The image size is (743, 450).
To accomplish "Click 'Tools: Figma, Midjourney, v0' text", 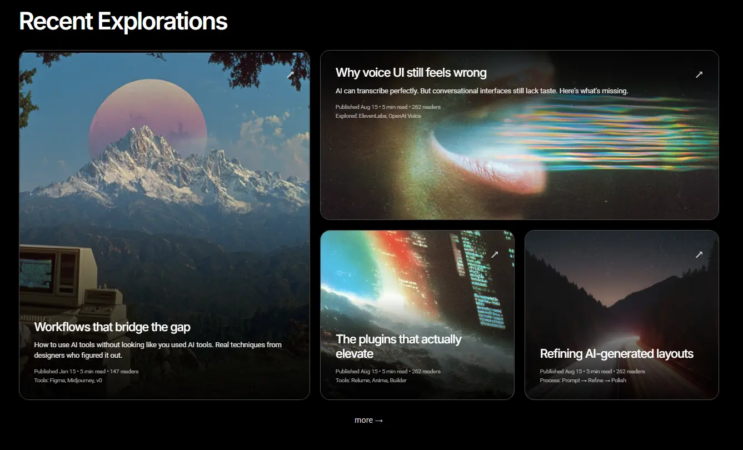I will click(68, 381).
